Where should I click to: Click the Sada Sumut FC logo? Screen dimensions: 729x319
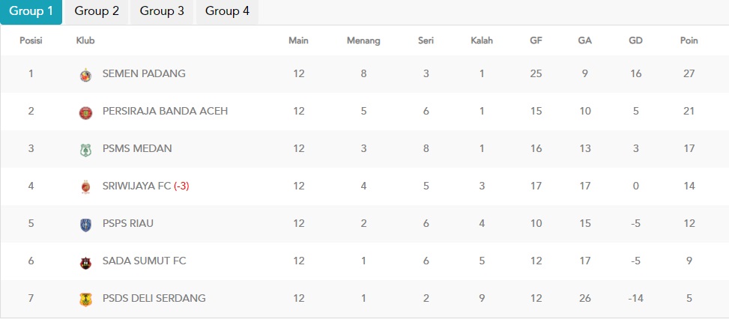[85, 263]
